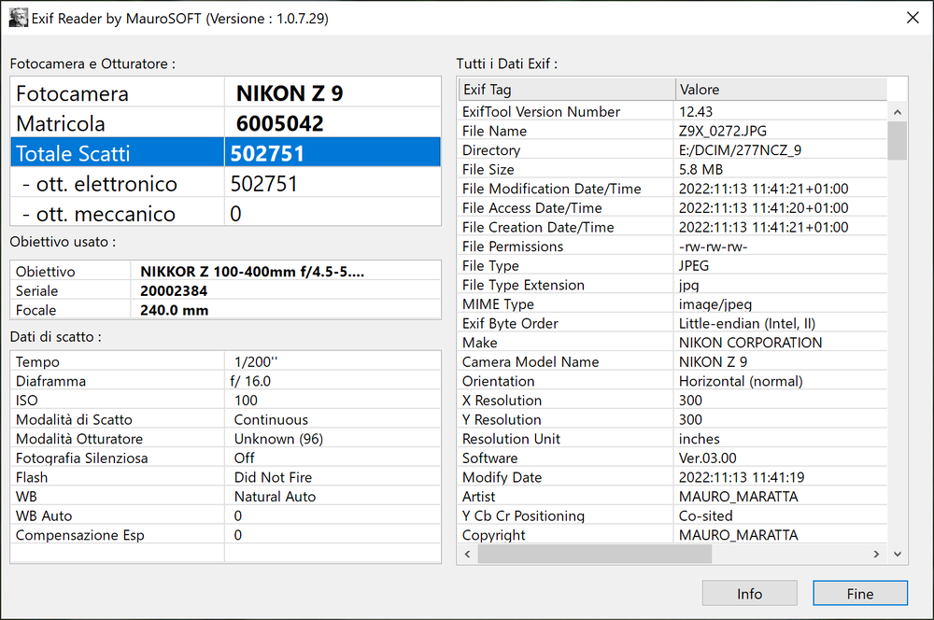Select the Orientation row

point(672,381)
